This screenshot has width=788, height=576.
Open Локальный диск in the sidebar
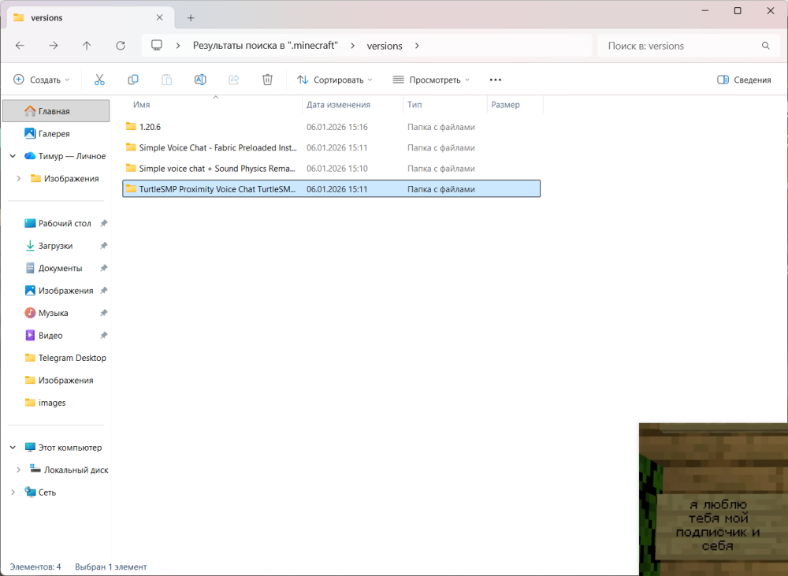click(69, 470)
